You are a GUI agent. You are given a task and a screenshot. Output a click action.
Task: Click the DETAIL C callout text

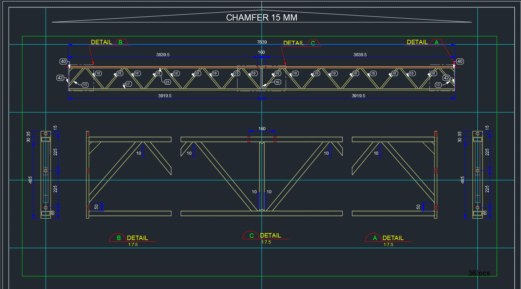[x=294, y=43]
